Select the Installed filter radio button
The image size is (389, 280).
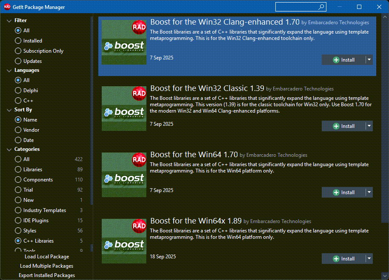(18, 41)
